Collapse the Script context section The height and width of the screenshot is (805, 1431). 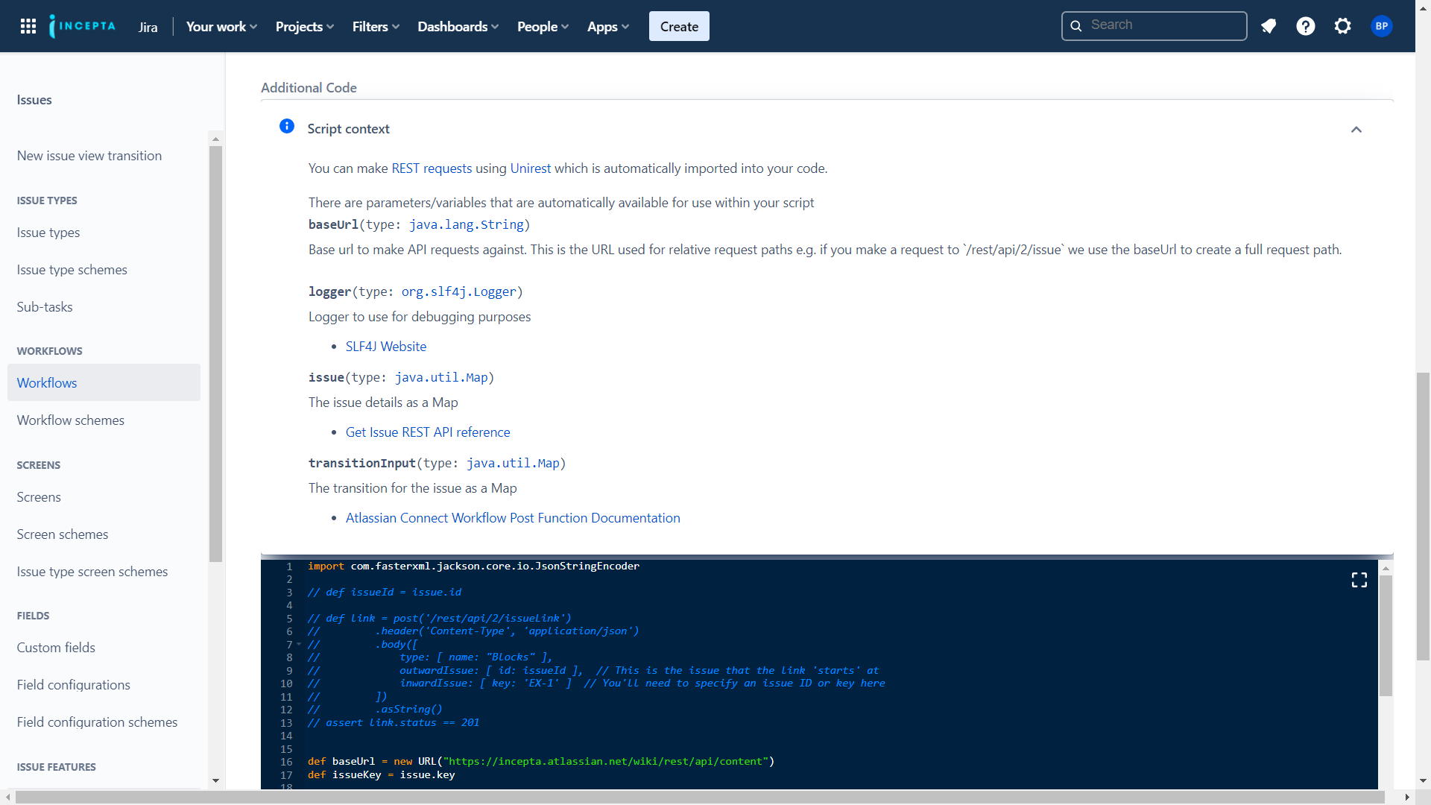click(1356, 130)
